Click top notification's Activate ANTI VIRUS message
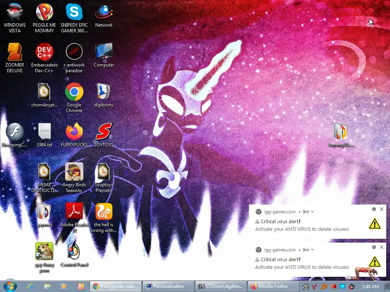Viewport: 390px width, 292px height. click(302, 229)
